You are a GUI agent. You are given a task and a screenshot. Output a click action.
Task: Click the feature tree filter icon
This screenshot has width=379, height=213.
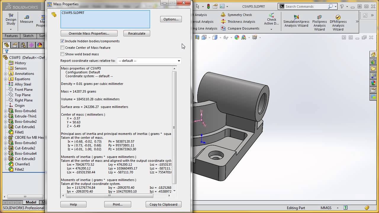click(7, 51)
